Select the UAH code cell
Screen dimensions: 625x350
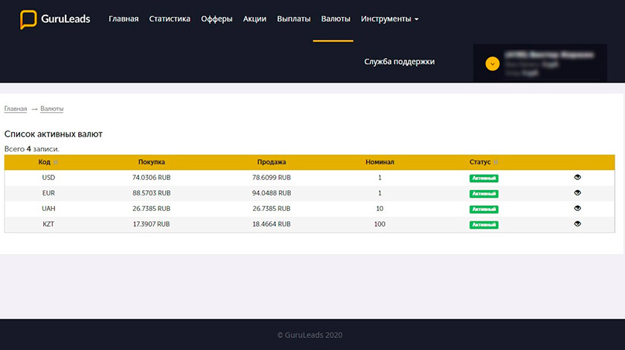pos(48,208)
